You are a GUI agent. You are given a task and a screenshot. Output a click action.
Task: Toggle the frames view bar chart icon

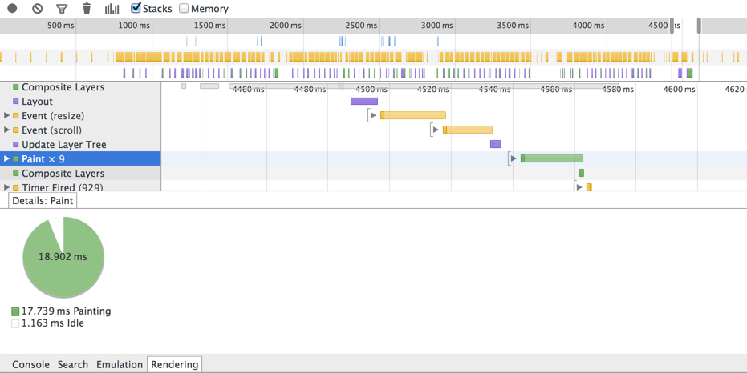(x=112, y=9)
